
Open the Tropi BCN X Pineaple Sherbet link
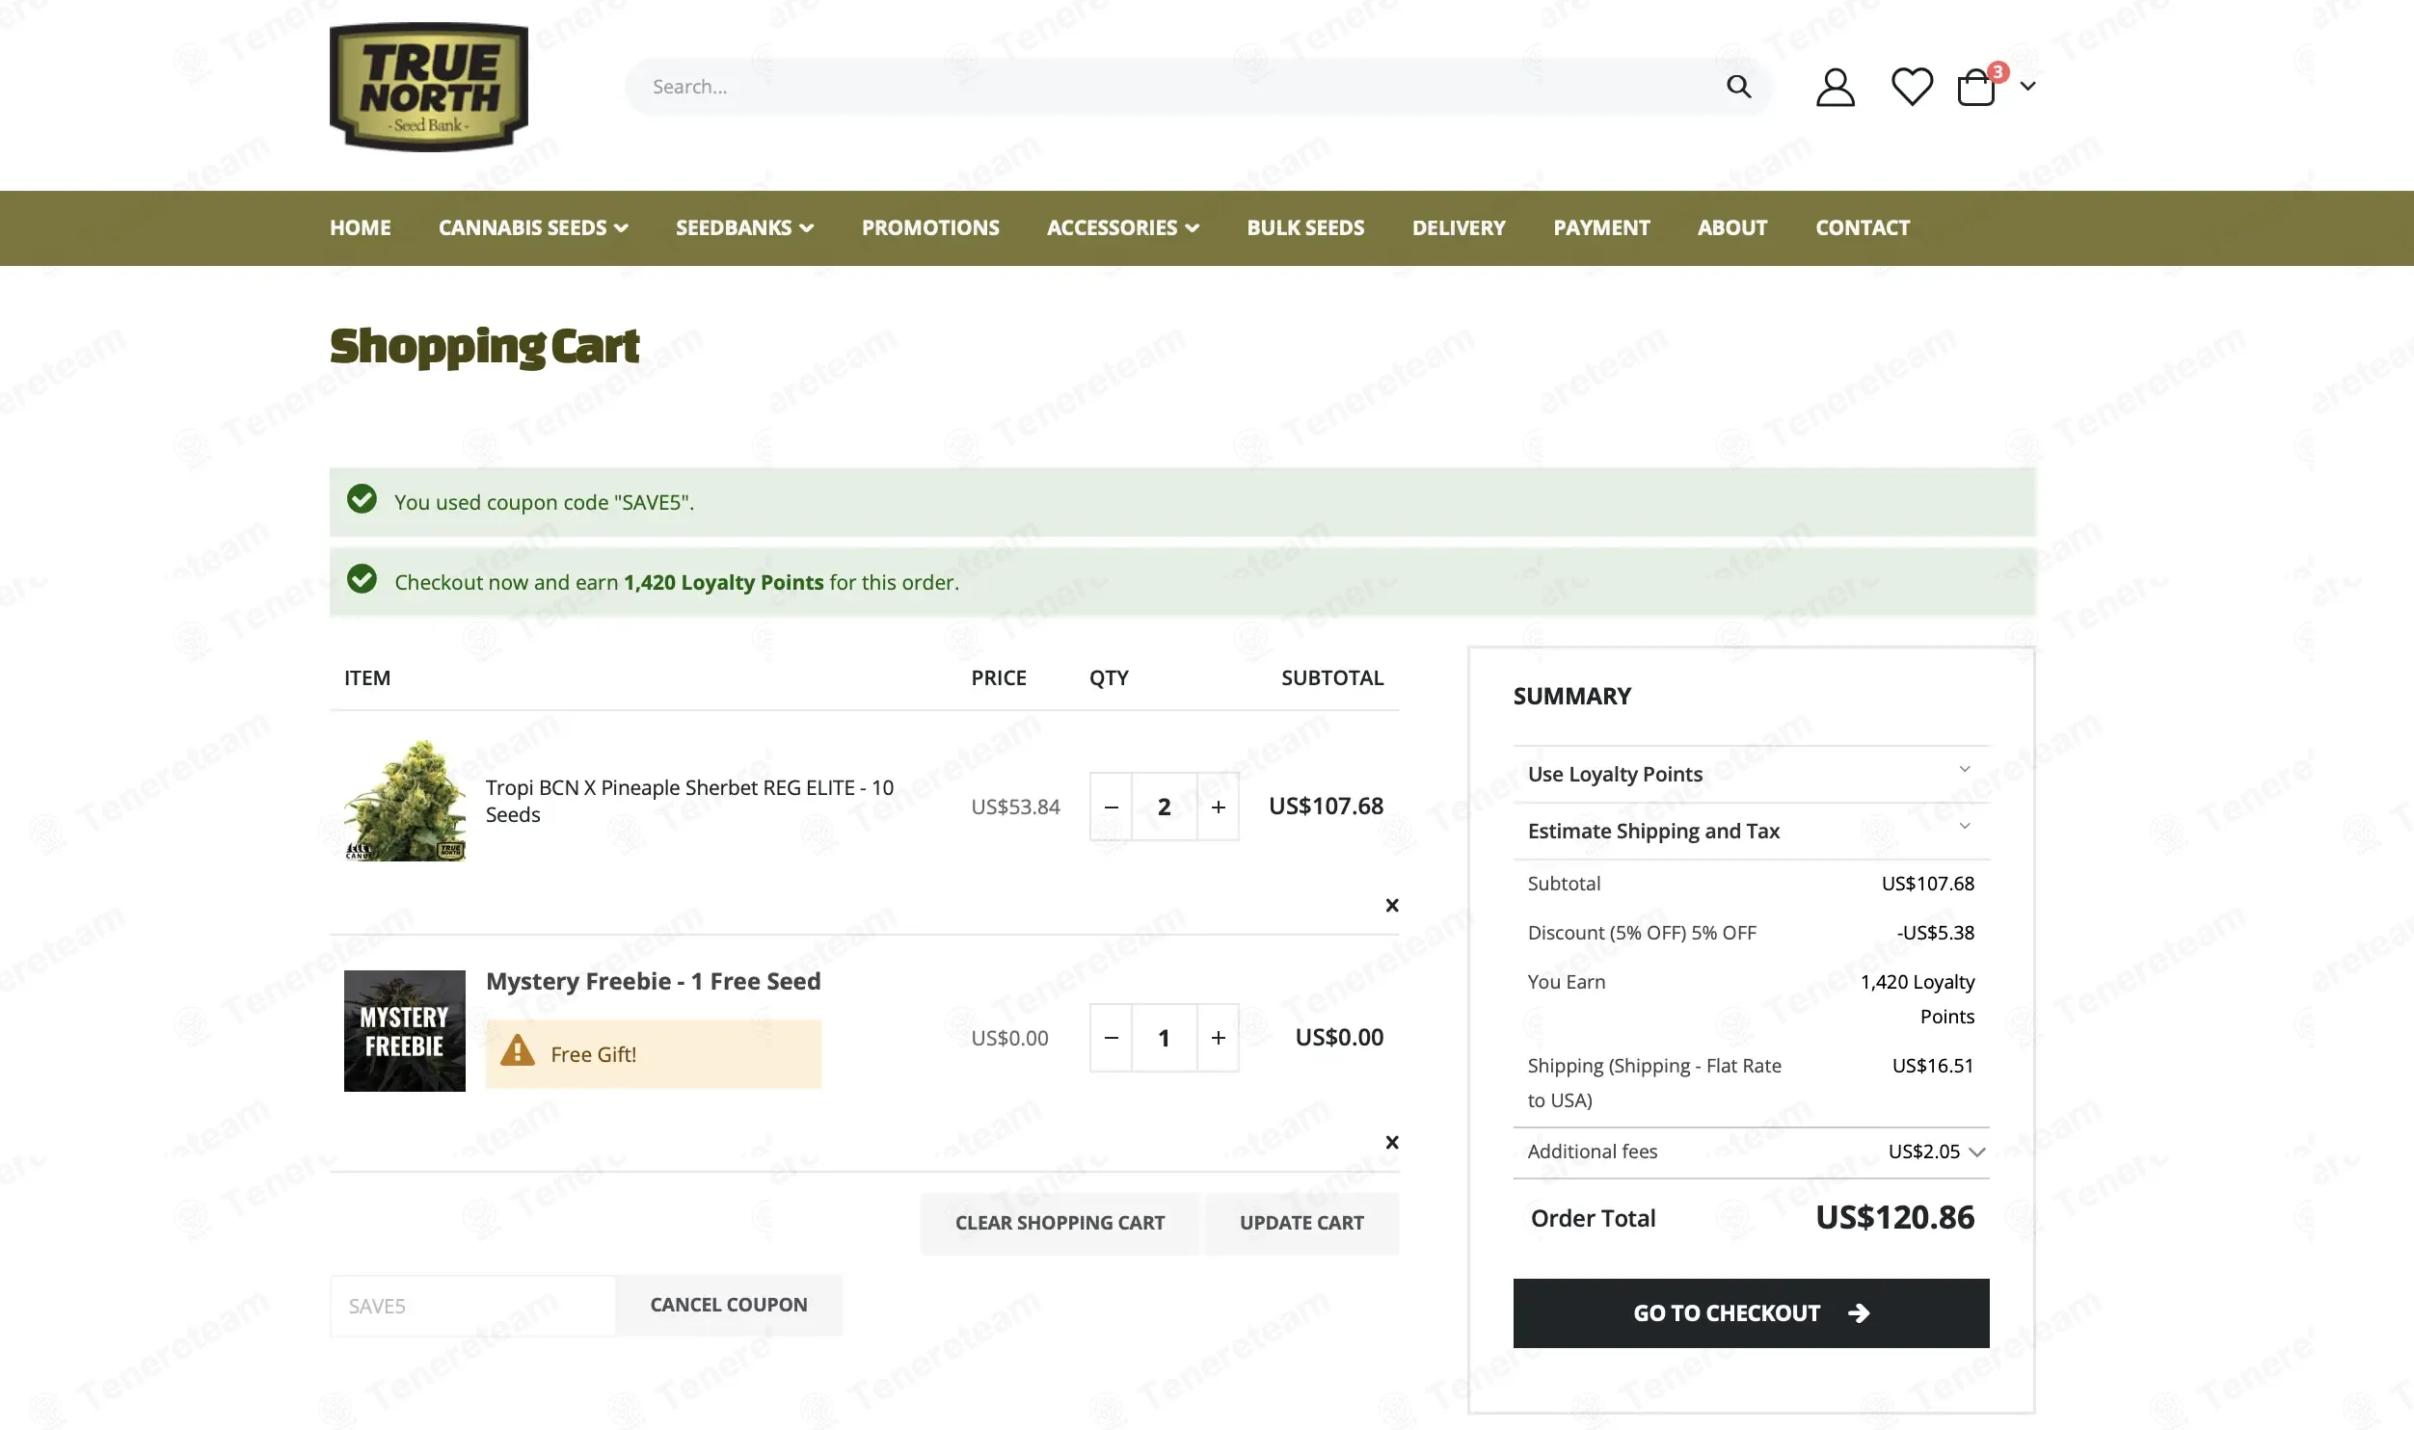click(689, 801)
